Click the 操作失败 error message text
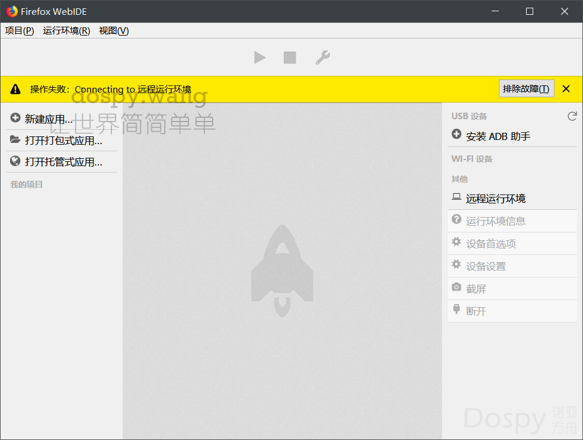The width and height of the screenshot is (583, 440). [110, 90]
